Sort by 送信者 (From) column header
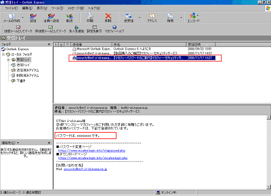 click(91, 45)
